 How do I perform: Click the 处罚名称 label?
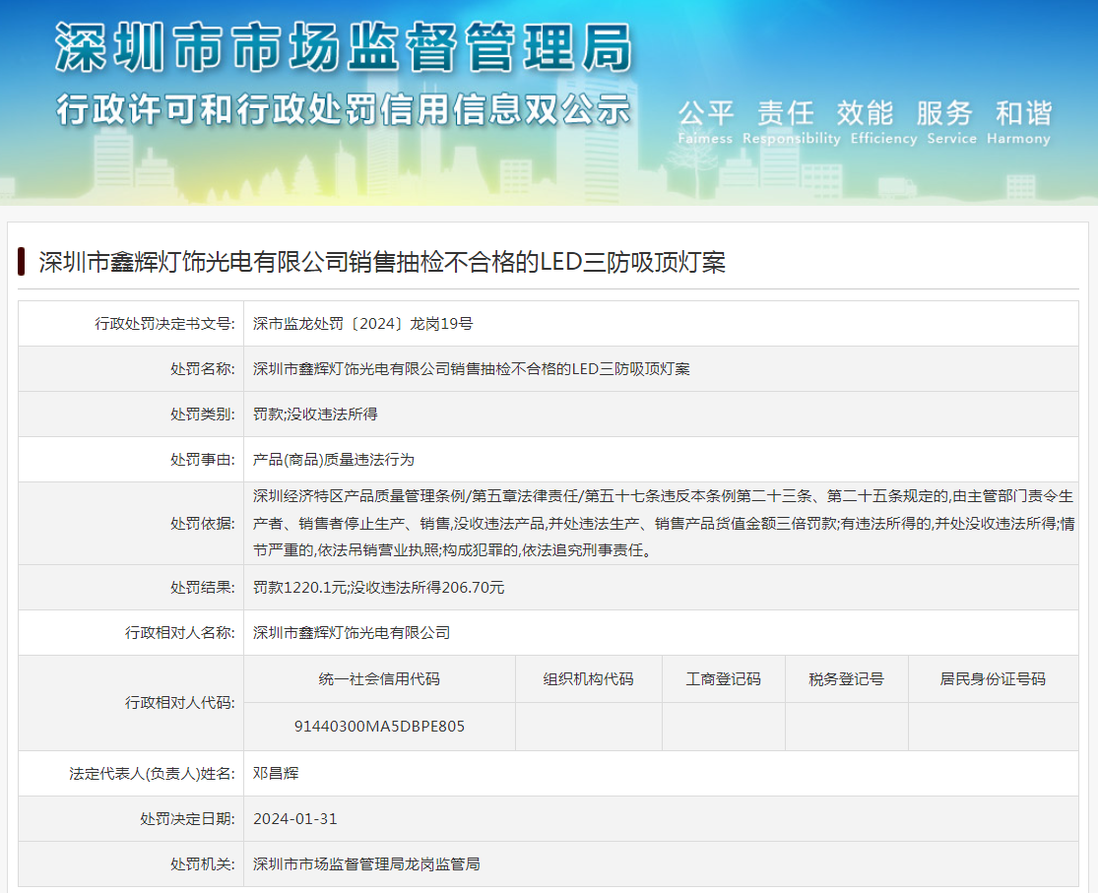coord(203,369)
